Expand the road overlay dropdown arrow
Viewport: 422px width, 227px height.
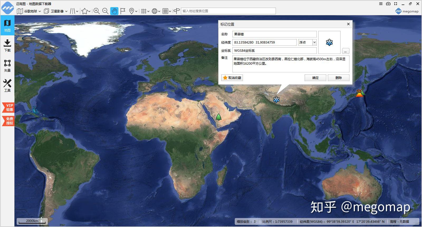pos(77,11)
